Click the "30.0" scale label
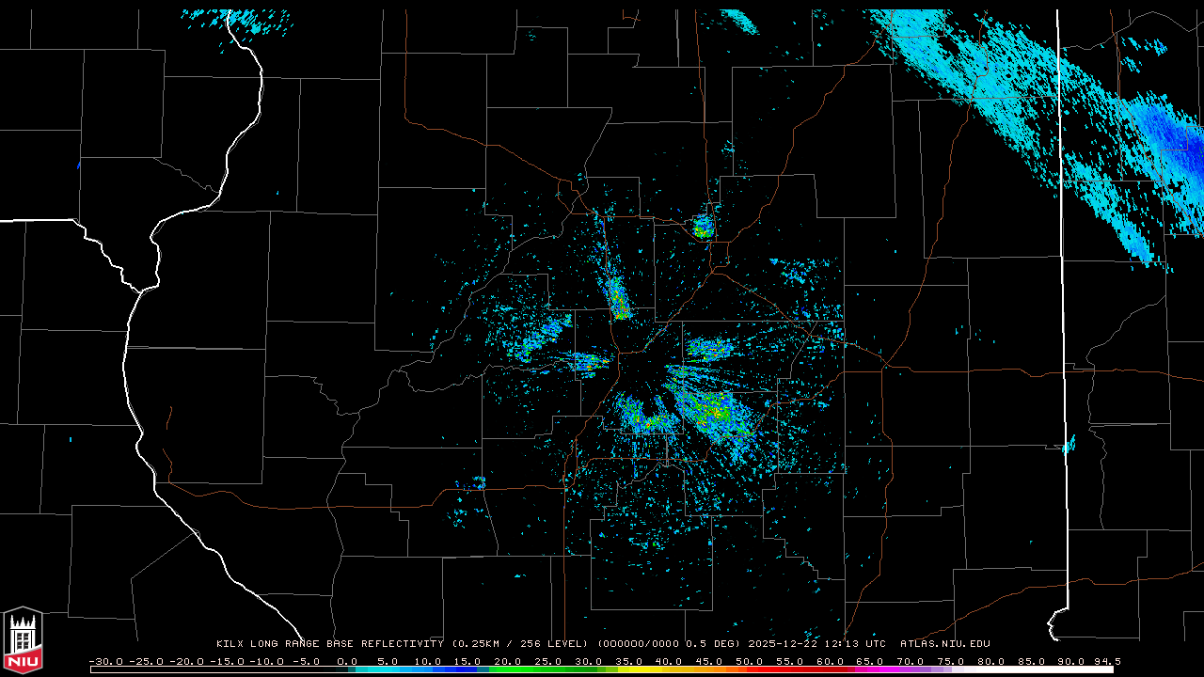1204x677 pixels. (x=589, y=661)
